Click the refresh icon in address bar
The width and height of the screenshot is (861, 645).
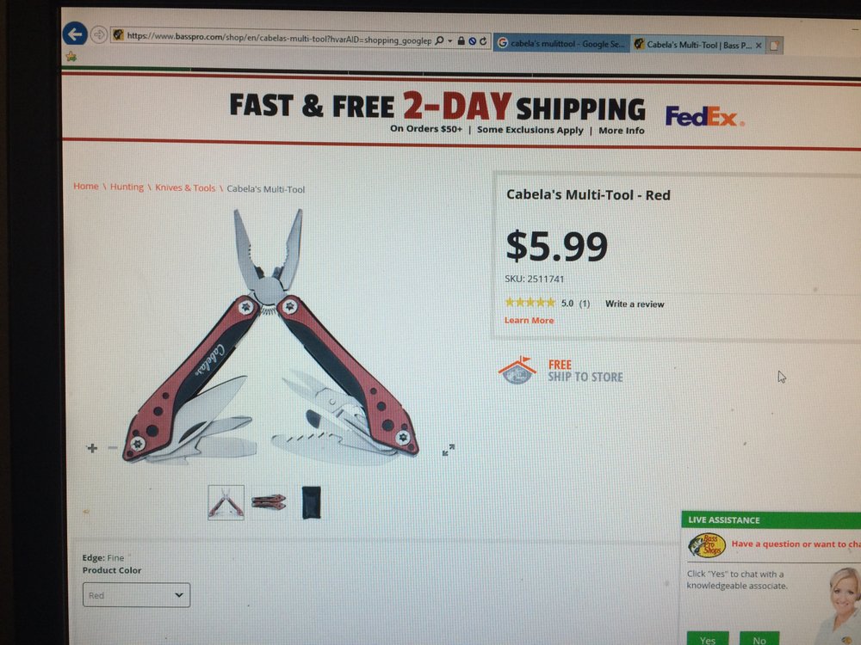[x=483, y=41]
